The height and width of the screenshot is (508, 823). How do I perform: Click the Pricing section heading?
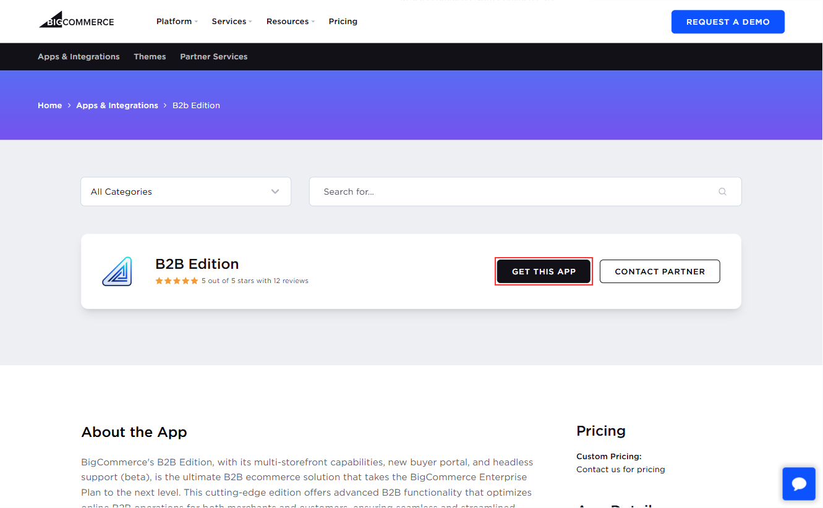[601, 431]
